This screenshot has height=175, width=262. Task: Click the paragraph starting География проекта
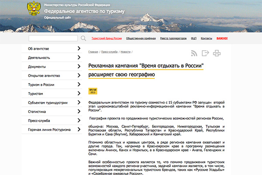[156, 119]
